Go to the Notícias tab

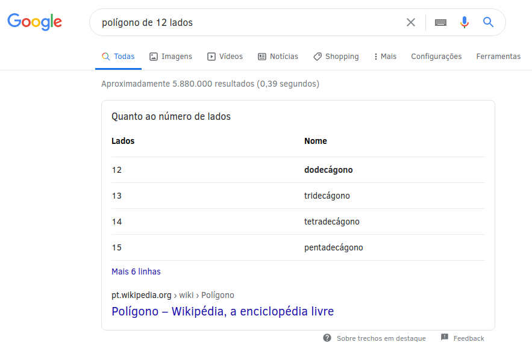pyautogui.click(x=278, y=57)
